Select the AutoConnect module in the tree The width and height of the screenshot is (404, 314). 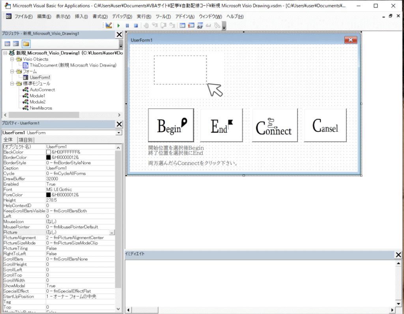[x=42, y=90]
